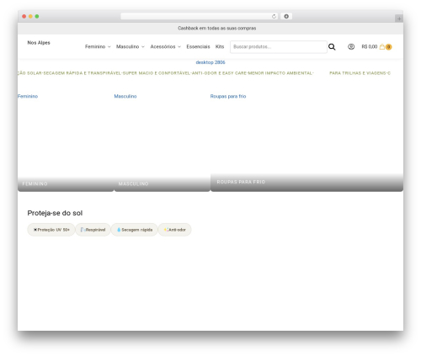Go to Essenciais in the navigation

pyautogui.click(x=198, y=46)
